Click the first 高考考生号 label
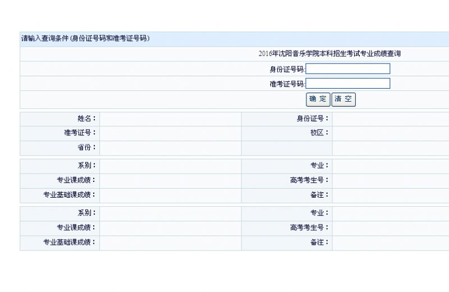This screenshot has width=449, height=292. 309,180
